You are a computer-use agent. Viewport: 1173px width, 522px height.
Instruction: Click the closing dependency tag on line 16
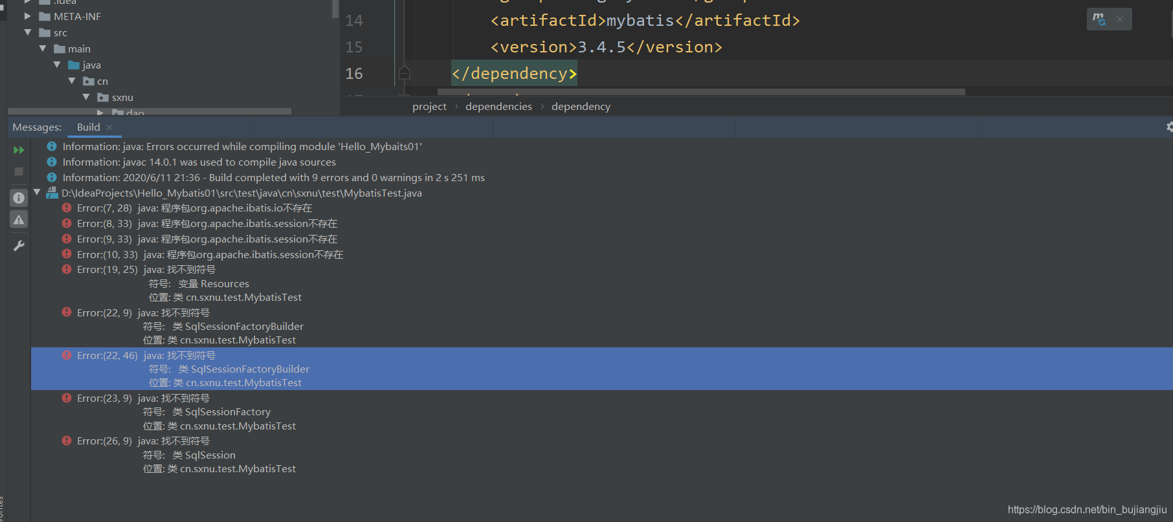coord(514,74)
